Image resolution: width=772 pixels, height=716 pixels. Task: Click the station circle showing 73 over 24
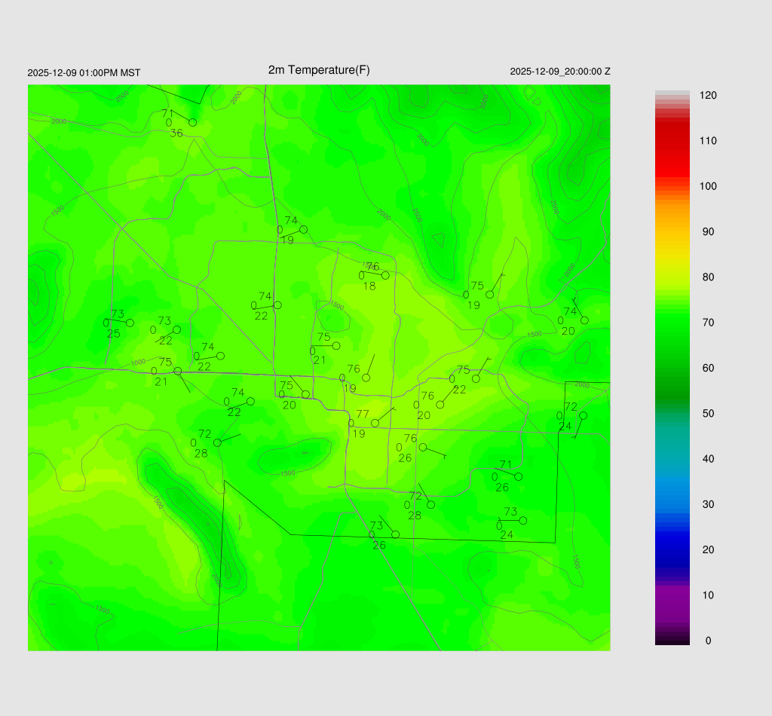click(522, 520)
